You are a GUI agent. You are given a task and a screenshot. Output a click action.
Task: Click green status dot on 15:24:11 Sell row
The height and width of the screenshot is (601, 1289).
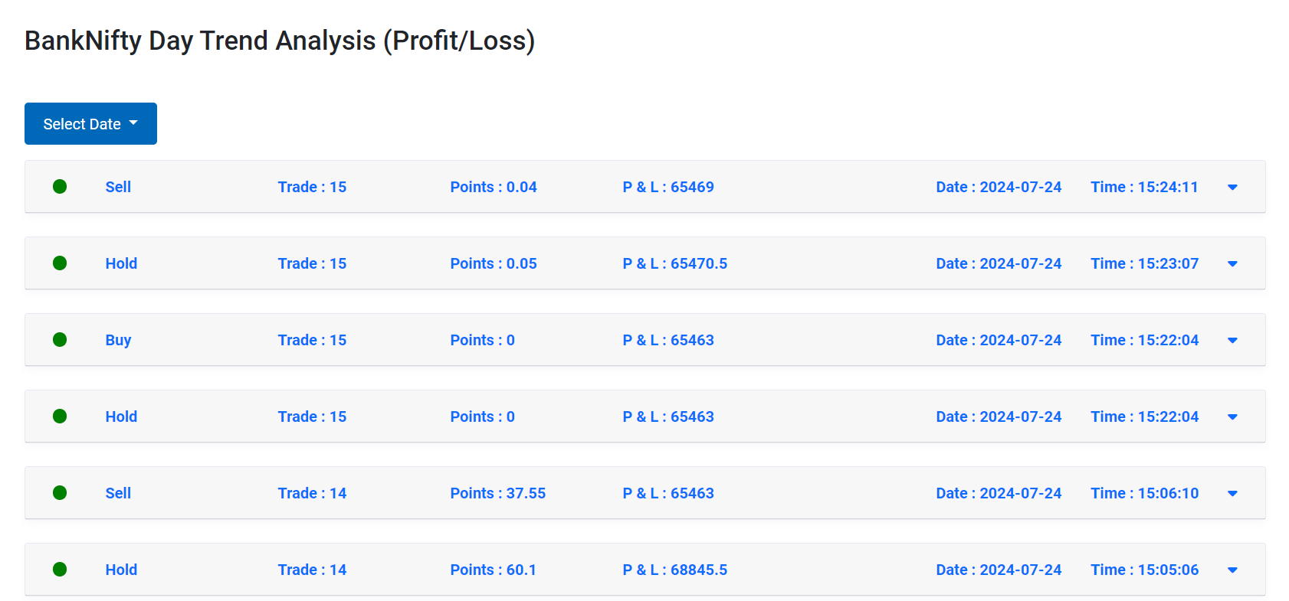(60, 186)
